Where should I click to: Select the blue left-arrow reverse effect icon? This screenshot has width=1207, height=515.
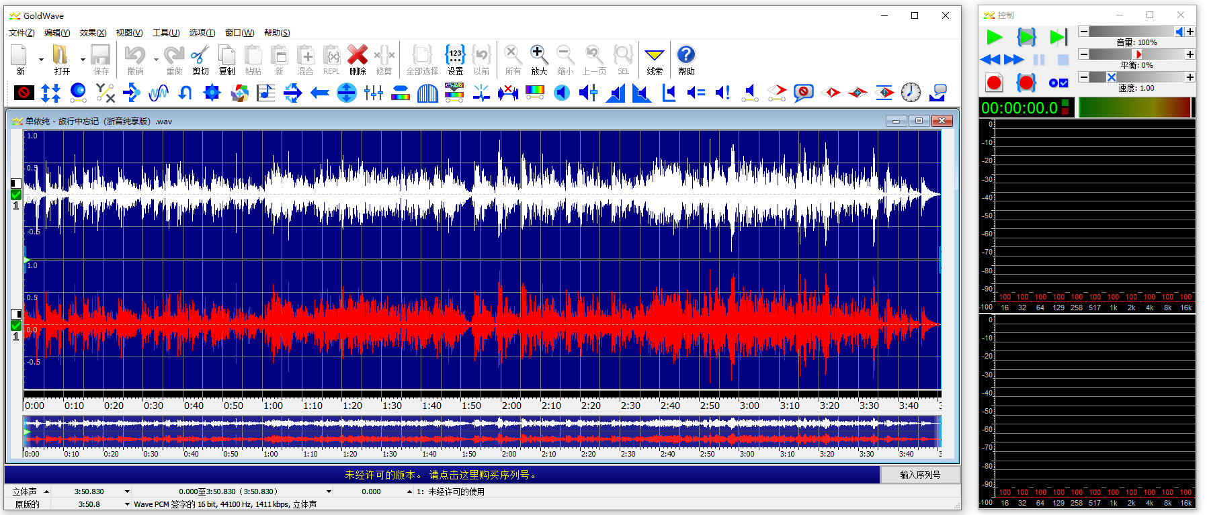(320, 93)
